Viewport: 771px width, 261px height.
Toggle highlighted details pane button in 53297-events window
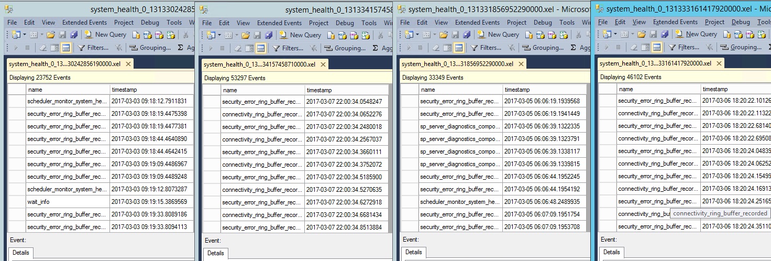(261, 48)
